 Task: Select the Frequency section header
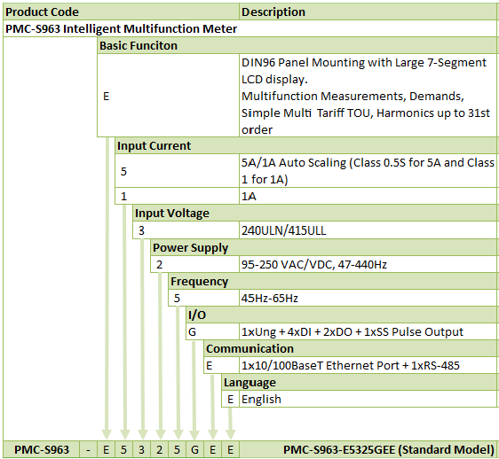click(x=332, y=281)
